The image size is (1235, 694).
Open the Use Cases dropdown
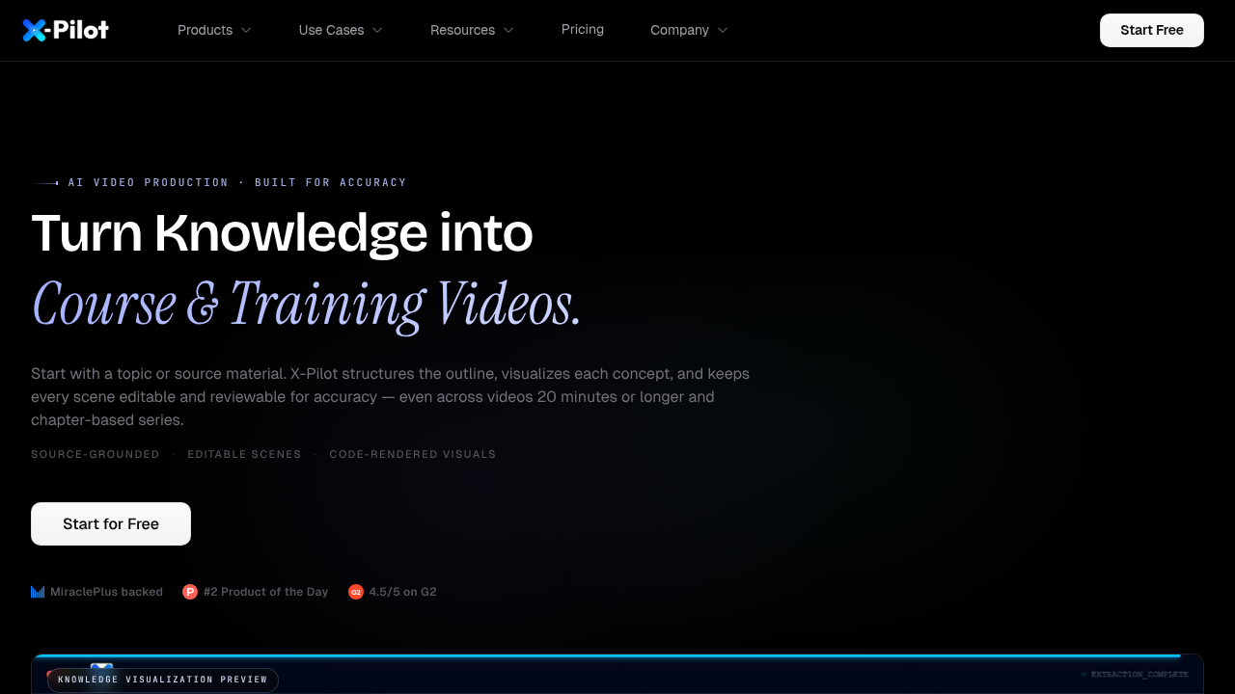click(x=341, y=30)
